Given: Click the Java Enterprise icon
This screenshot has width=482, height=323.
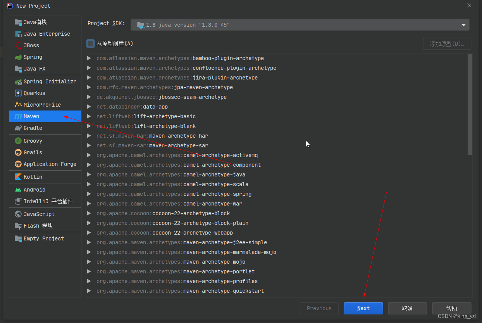Looking at the screenshot, I should coord(18,34).
